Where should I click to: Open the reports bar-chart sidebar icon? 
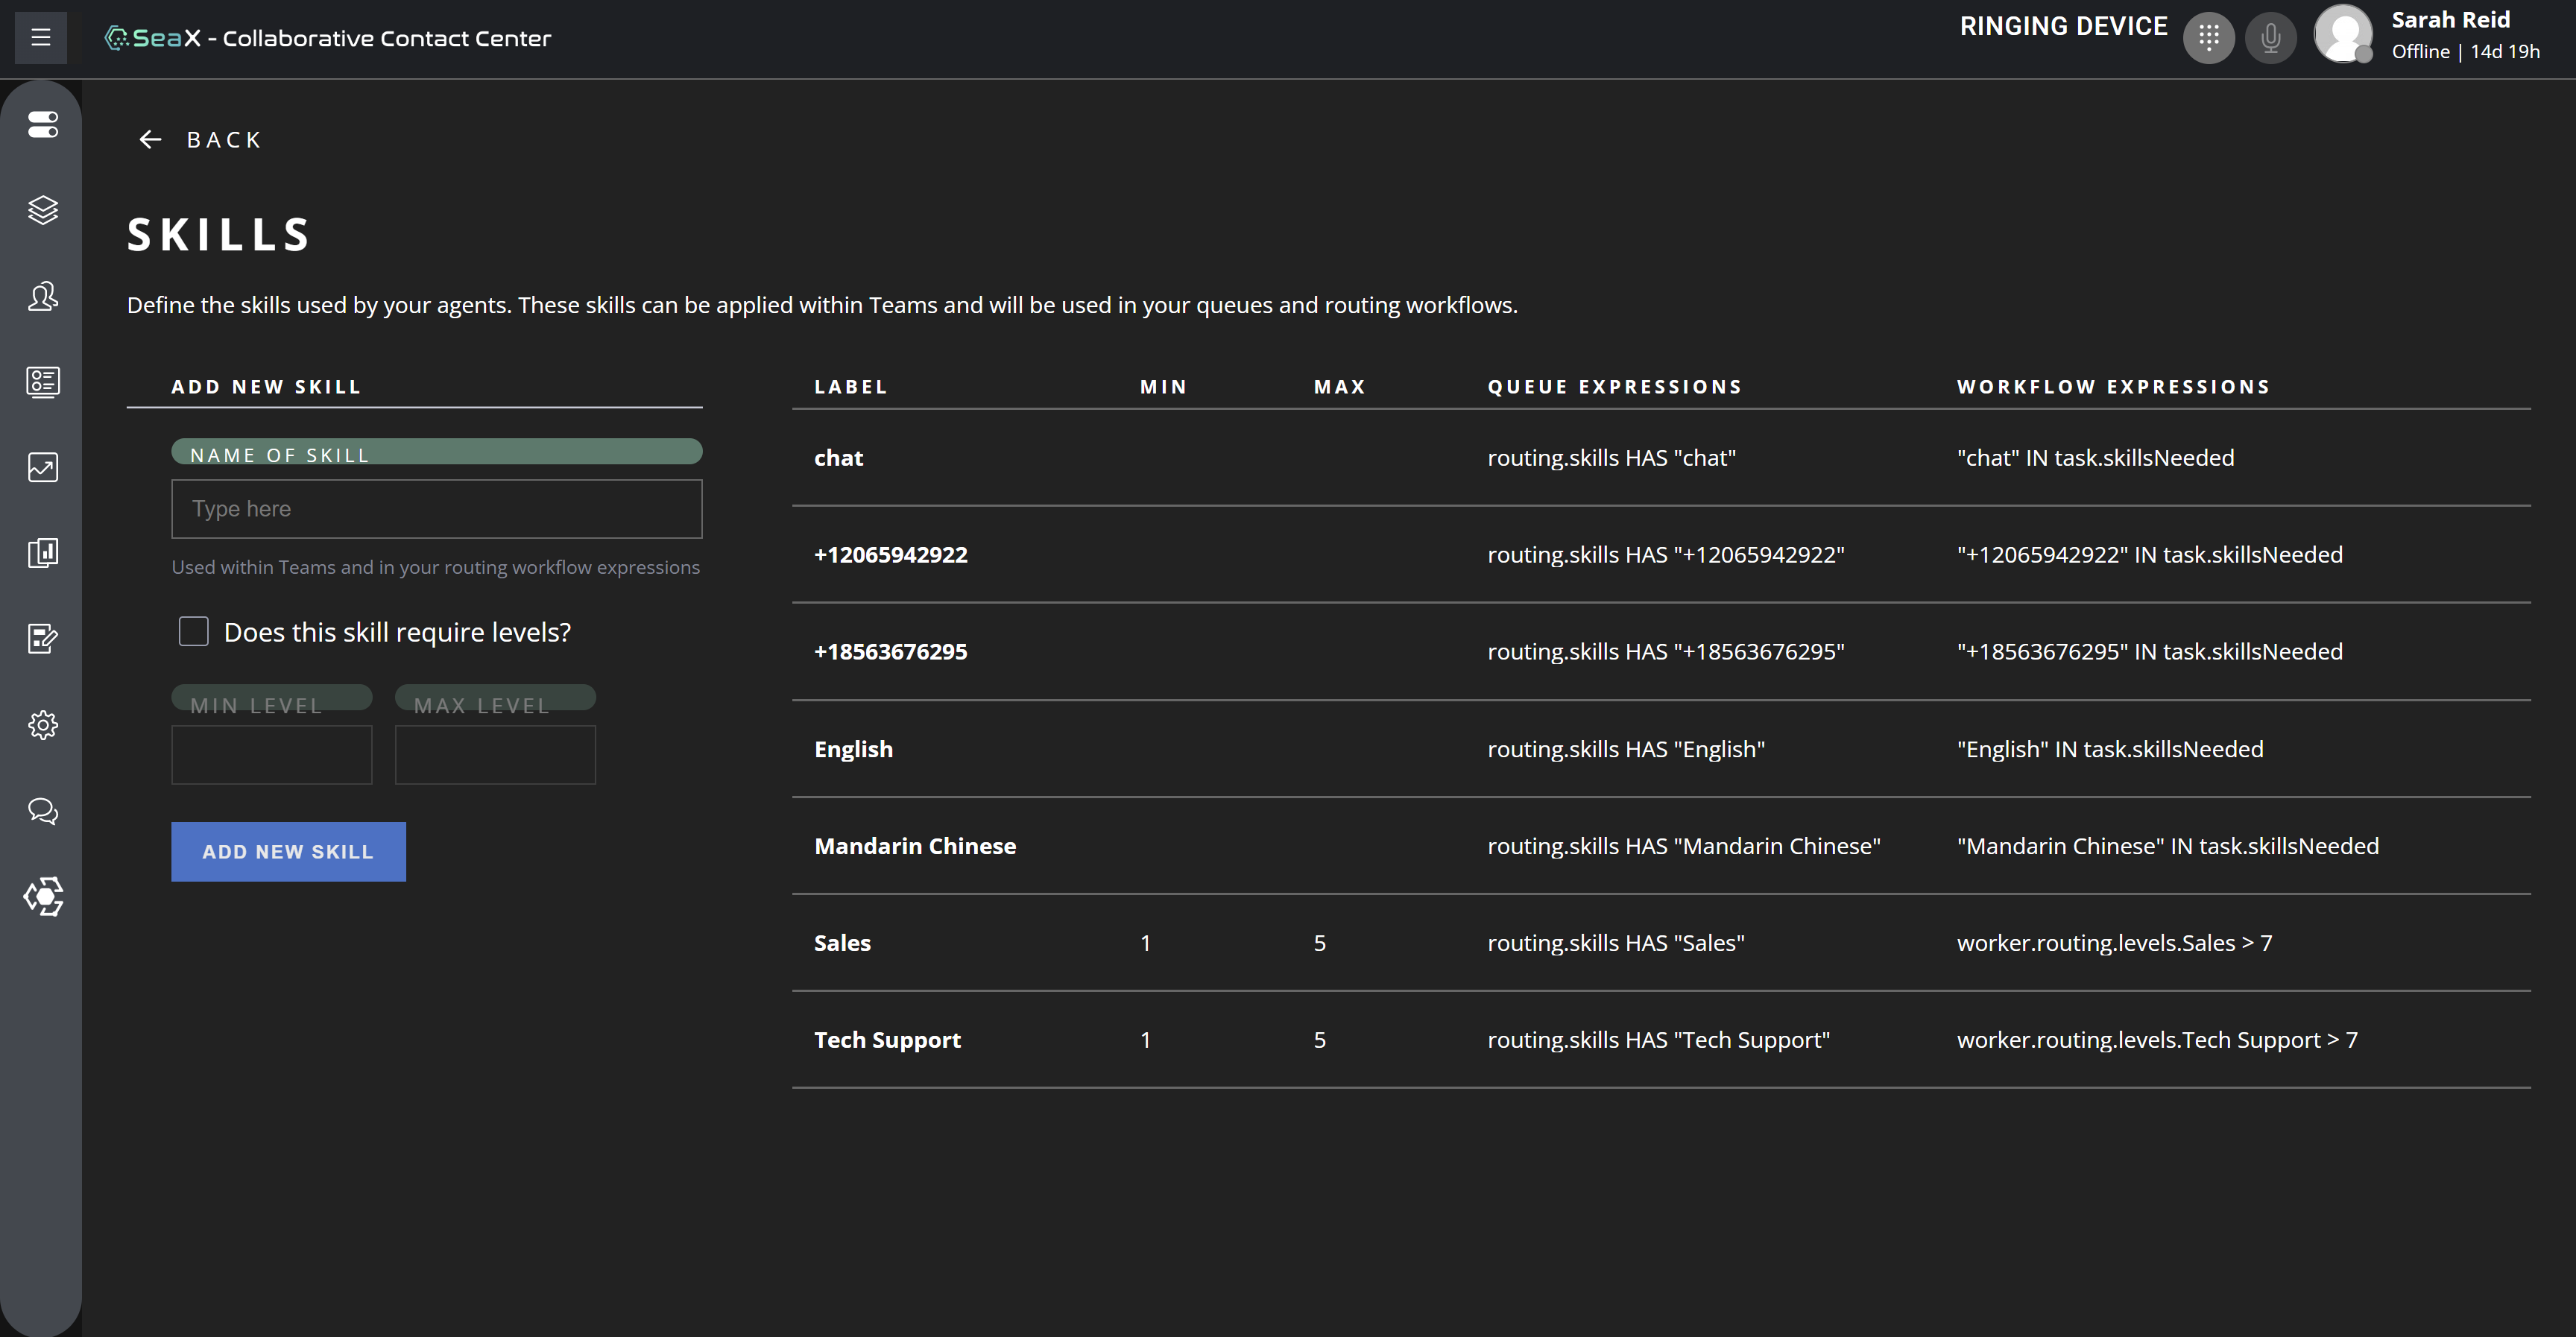(x=42, y=553)
